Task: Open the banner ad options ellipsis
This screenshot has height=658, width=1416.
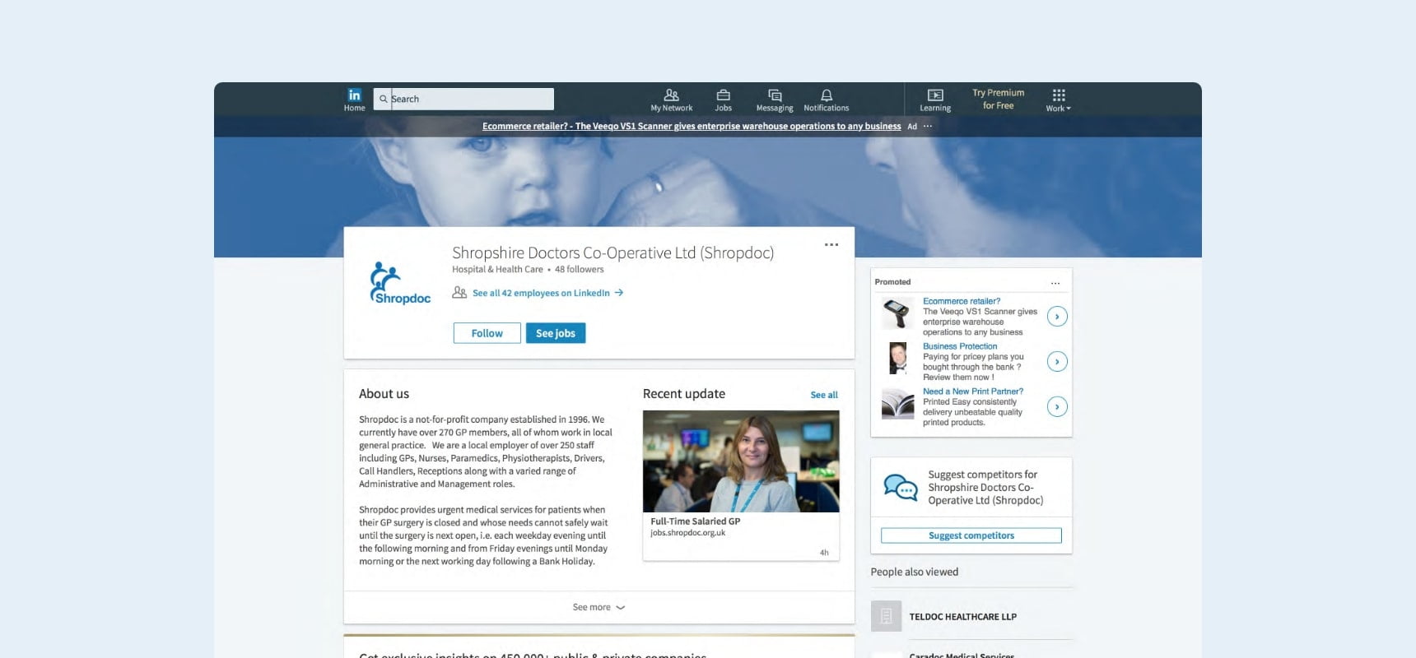Action: [928, 126]
